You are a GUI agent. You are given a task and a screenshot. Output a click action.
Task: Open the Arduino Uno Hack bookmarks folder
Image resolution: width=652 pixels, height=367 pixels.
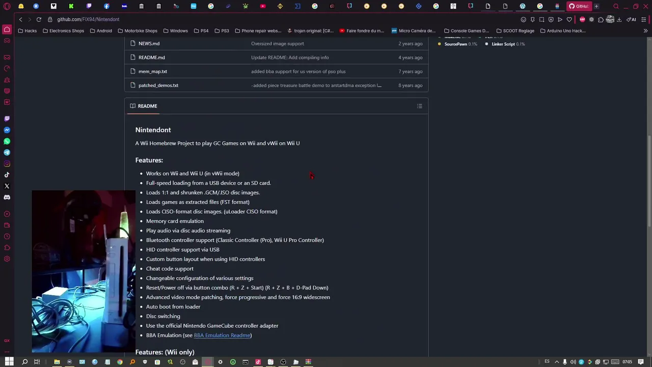coord(562,31)
